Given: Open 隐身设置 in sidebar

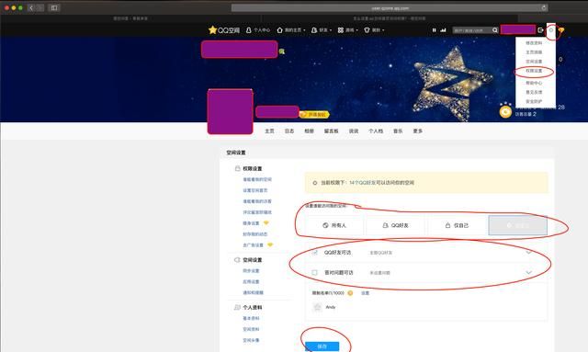Looking at the screenshot, I should [x=251, y=223].
